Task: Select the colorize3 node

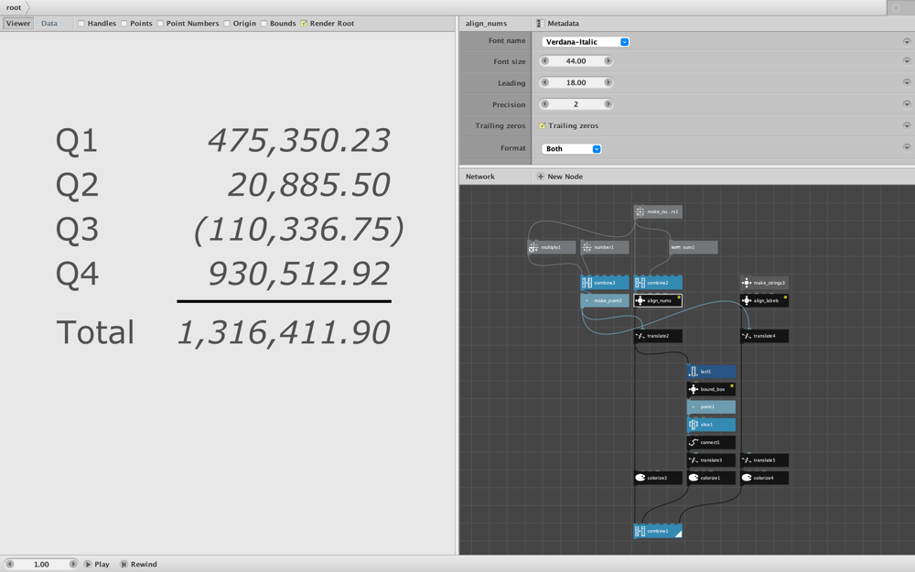Action: click(x=658, y=478)
